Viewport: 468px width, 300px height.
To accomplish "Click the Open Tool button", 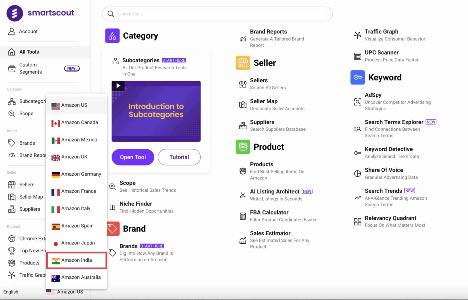I will click(133, 157).
